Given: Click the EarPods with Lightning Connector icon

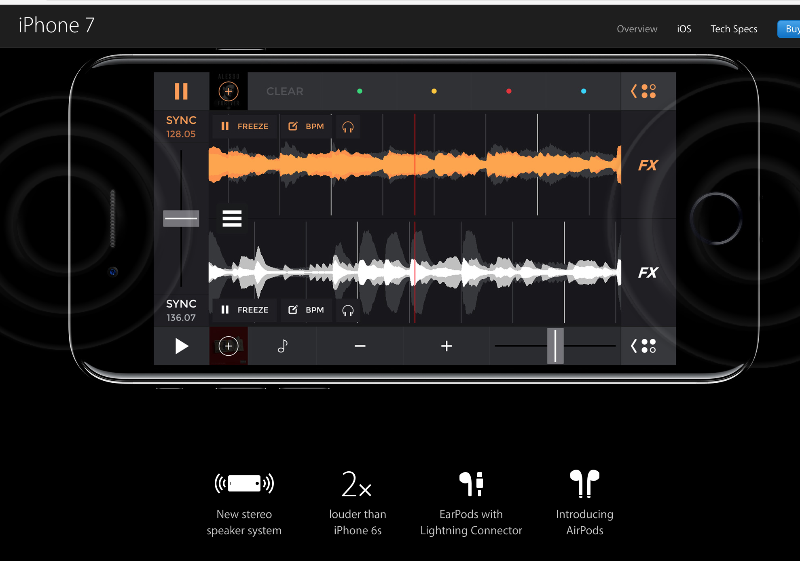Looking at the screenshot, I should [x=471, y=484].
